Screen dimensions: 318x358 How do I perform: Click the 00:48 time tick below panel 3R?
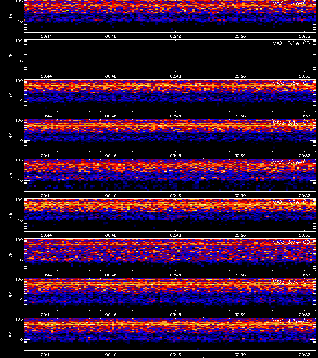pyautogui.click(x=175, y=116)
